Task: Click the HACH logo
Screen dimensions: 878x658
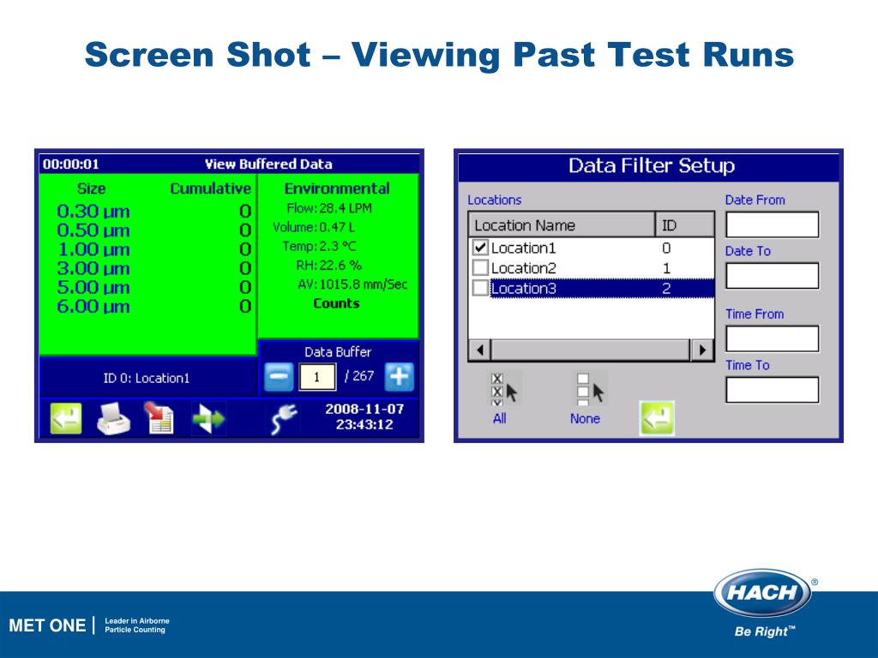Action: pyautogui.click(x=762, y=593)
